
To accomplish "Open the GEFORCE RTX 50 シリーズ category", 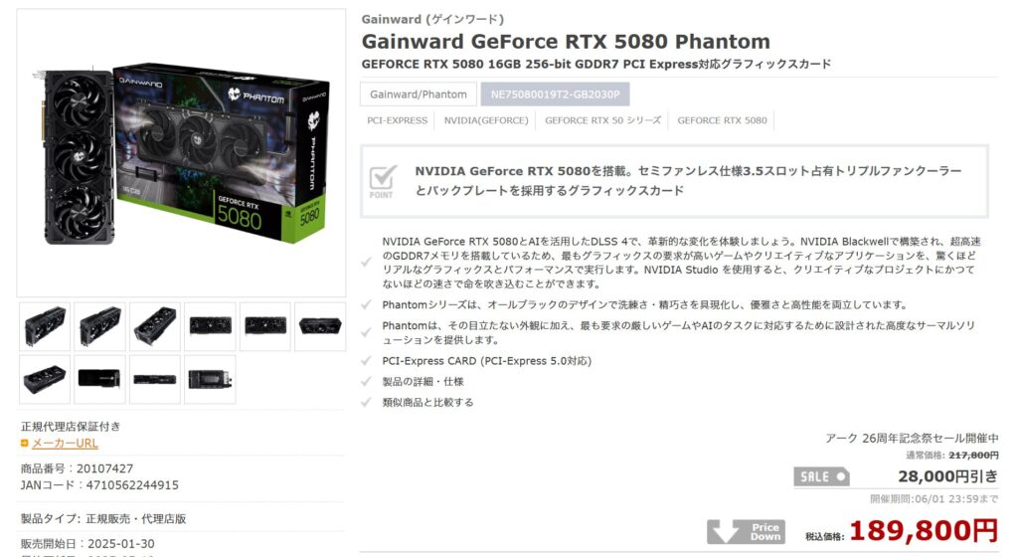I will click(x=603, y=120).
